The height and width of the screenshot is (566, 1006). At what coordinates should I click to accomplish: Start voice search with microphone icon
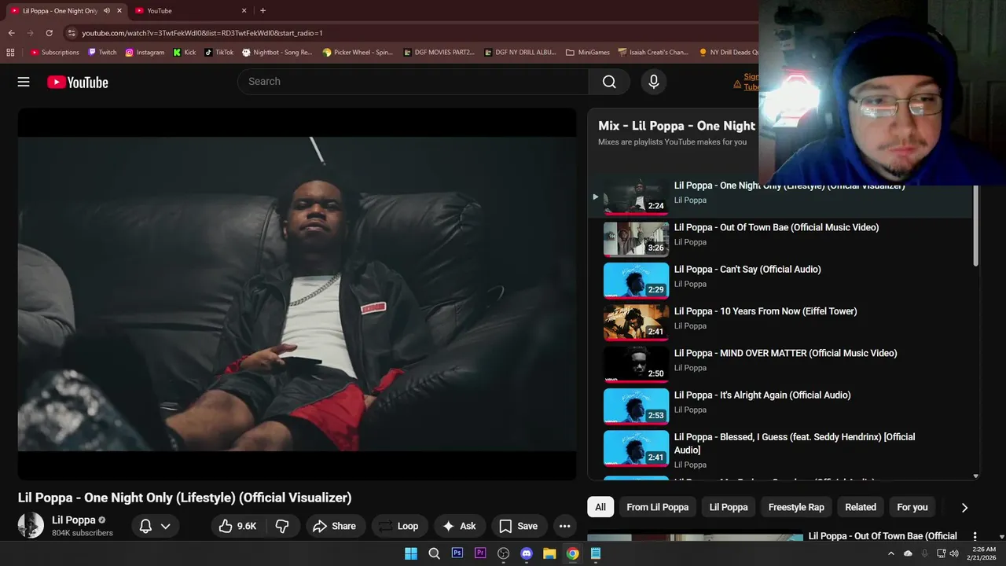pyautogui.click(x=653, y=82)
